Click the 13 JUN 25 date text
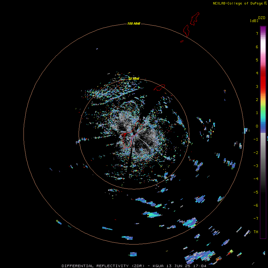268x268 pixels. coord(178,266)
